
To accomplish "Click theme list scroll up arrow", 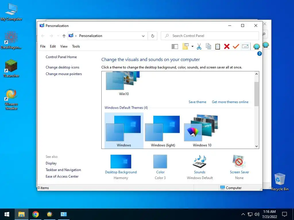I will click(256, 74).
